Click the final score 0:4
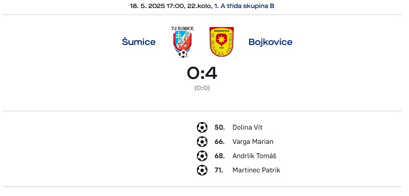The width and height of the screenshot is (409, 196). (202, 73)
